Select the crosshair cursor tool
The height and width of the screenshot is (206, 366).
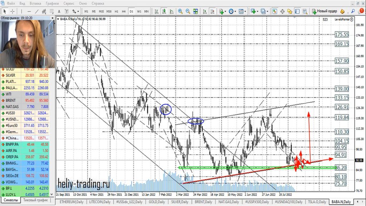13,11
